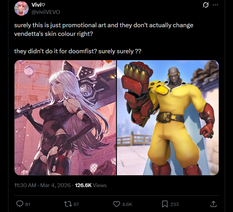This screenshot has width=233, height=212.
Task: Open the Vivi display name link
Action: click(38, 5)
